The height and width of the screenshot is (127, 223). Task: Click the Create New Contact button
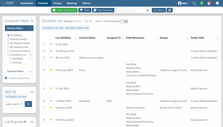click(64, 10)
